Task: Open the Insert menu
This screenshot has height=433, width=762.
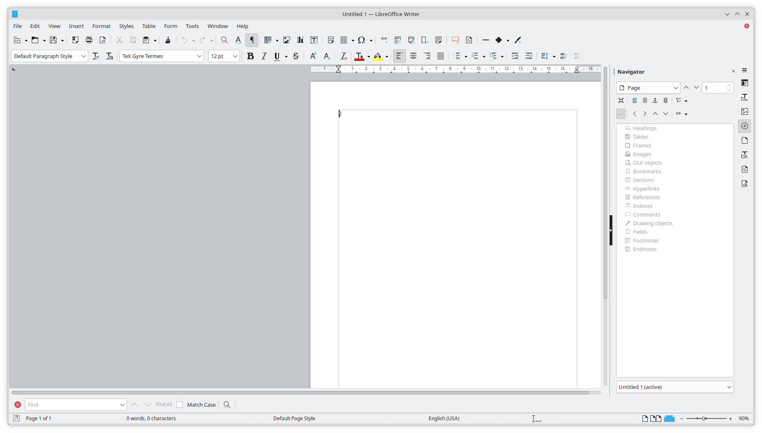Action: pyautogui.click(x=76, y=26)
